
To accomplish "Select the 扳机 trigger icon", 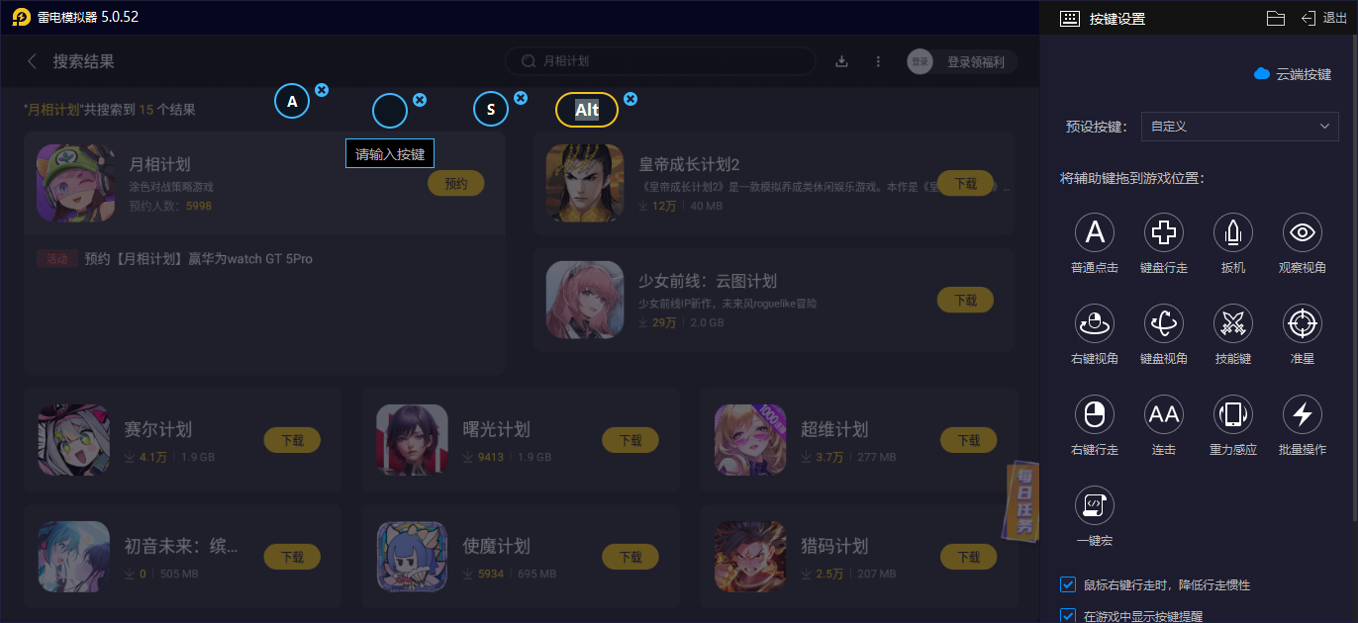I will pos(1233,232).
